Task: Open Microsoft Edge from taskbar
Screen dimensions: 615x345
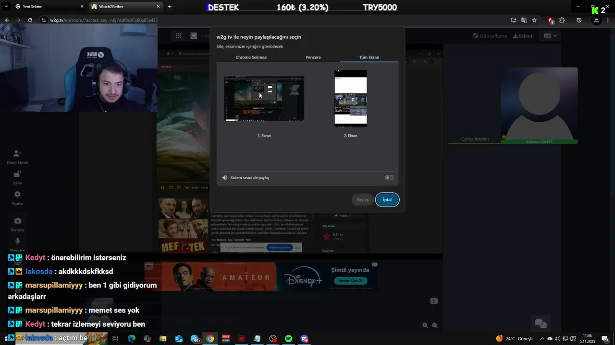Action: 132,339
